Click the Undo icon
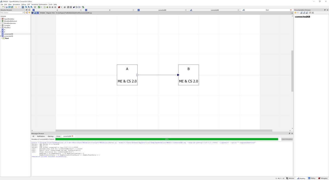The height and width of the screenshot is (180, 329). coord(16,7)
